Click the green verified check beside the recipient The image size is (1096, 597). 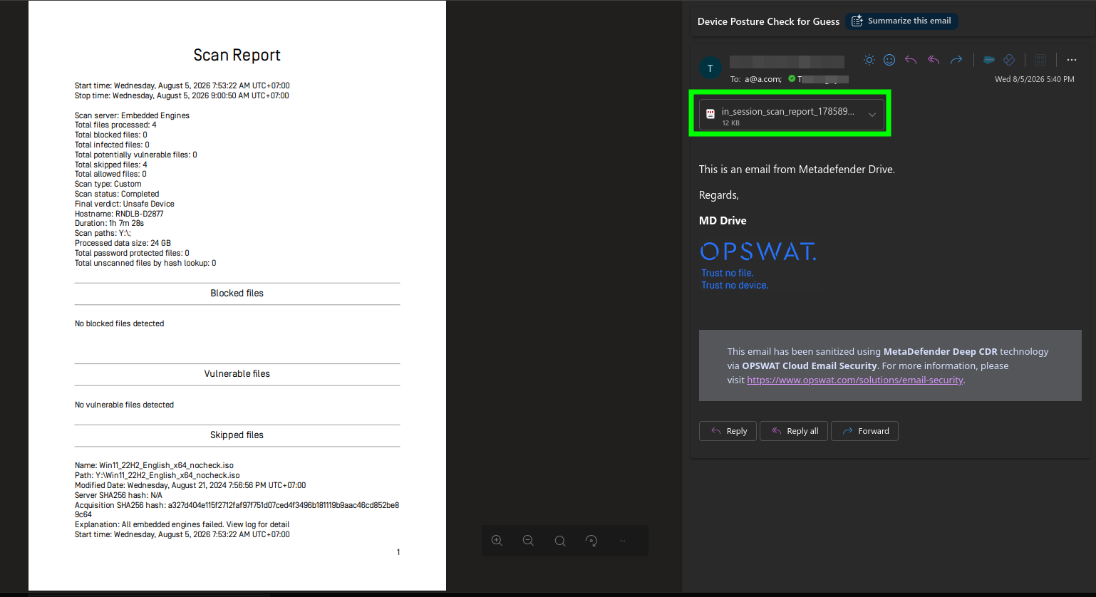792,79
